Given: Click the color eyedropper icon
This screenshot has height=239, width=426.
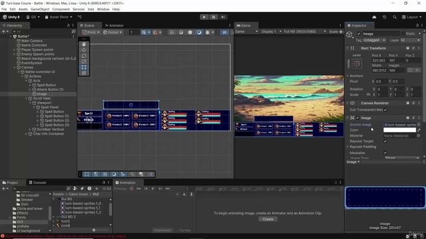Looking at the screenshot, I should click(x=419, y=130).
